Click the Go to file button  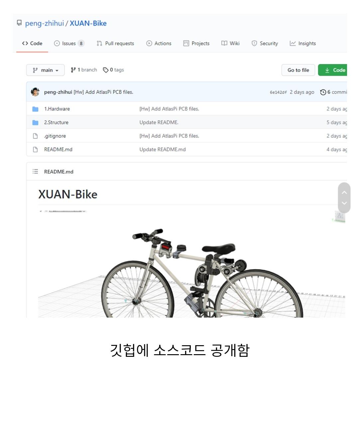coord(298,70)
